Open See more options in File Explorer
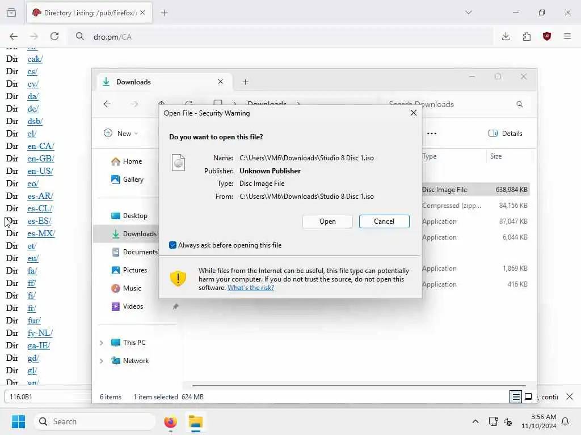 click(x=432, y=133)
